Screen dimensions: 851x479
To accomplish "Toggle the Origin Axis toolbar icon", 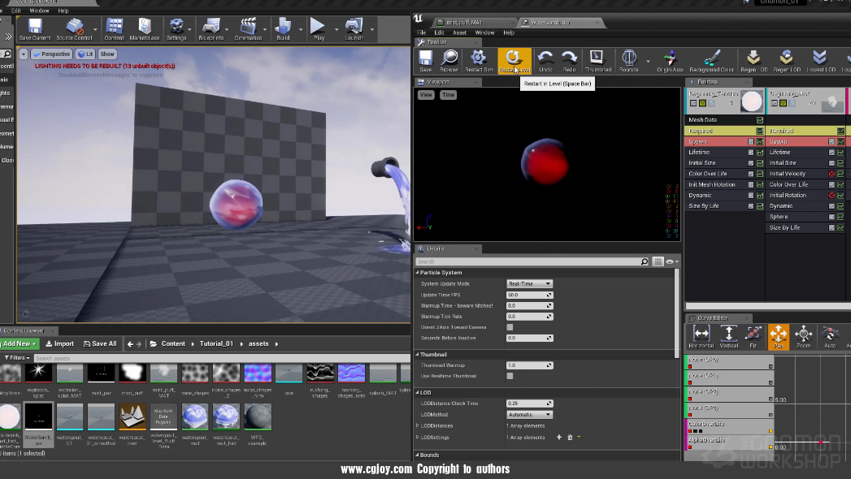I will 670,59.
